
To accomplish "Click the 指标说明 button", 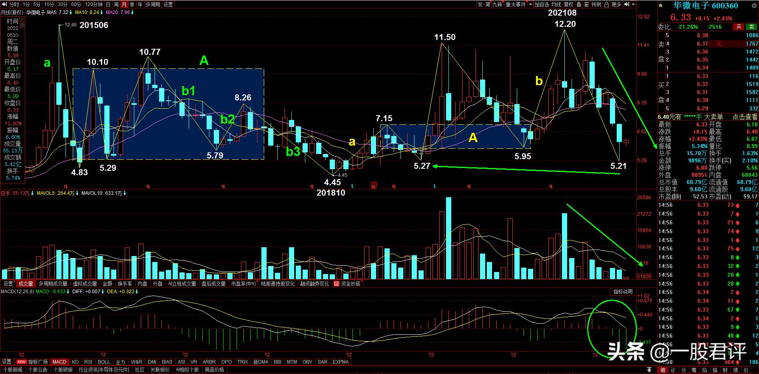I will click(623, 292).
